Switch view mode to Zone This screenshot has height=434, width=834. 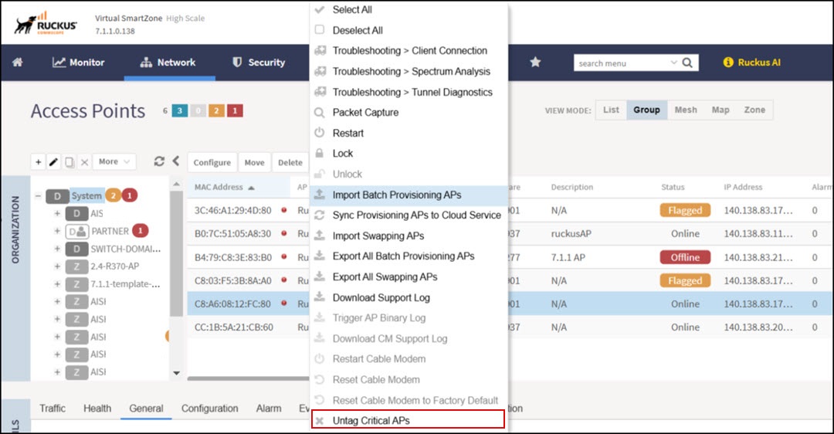point(754,110)
